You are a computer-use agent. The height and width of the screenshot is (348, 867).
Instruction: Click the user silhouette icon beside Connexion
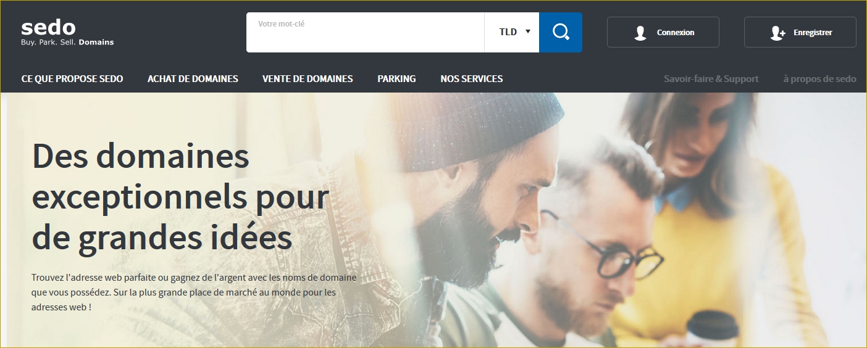coord(640,33)
